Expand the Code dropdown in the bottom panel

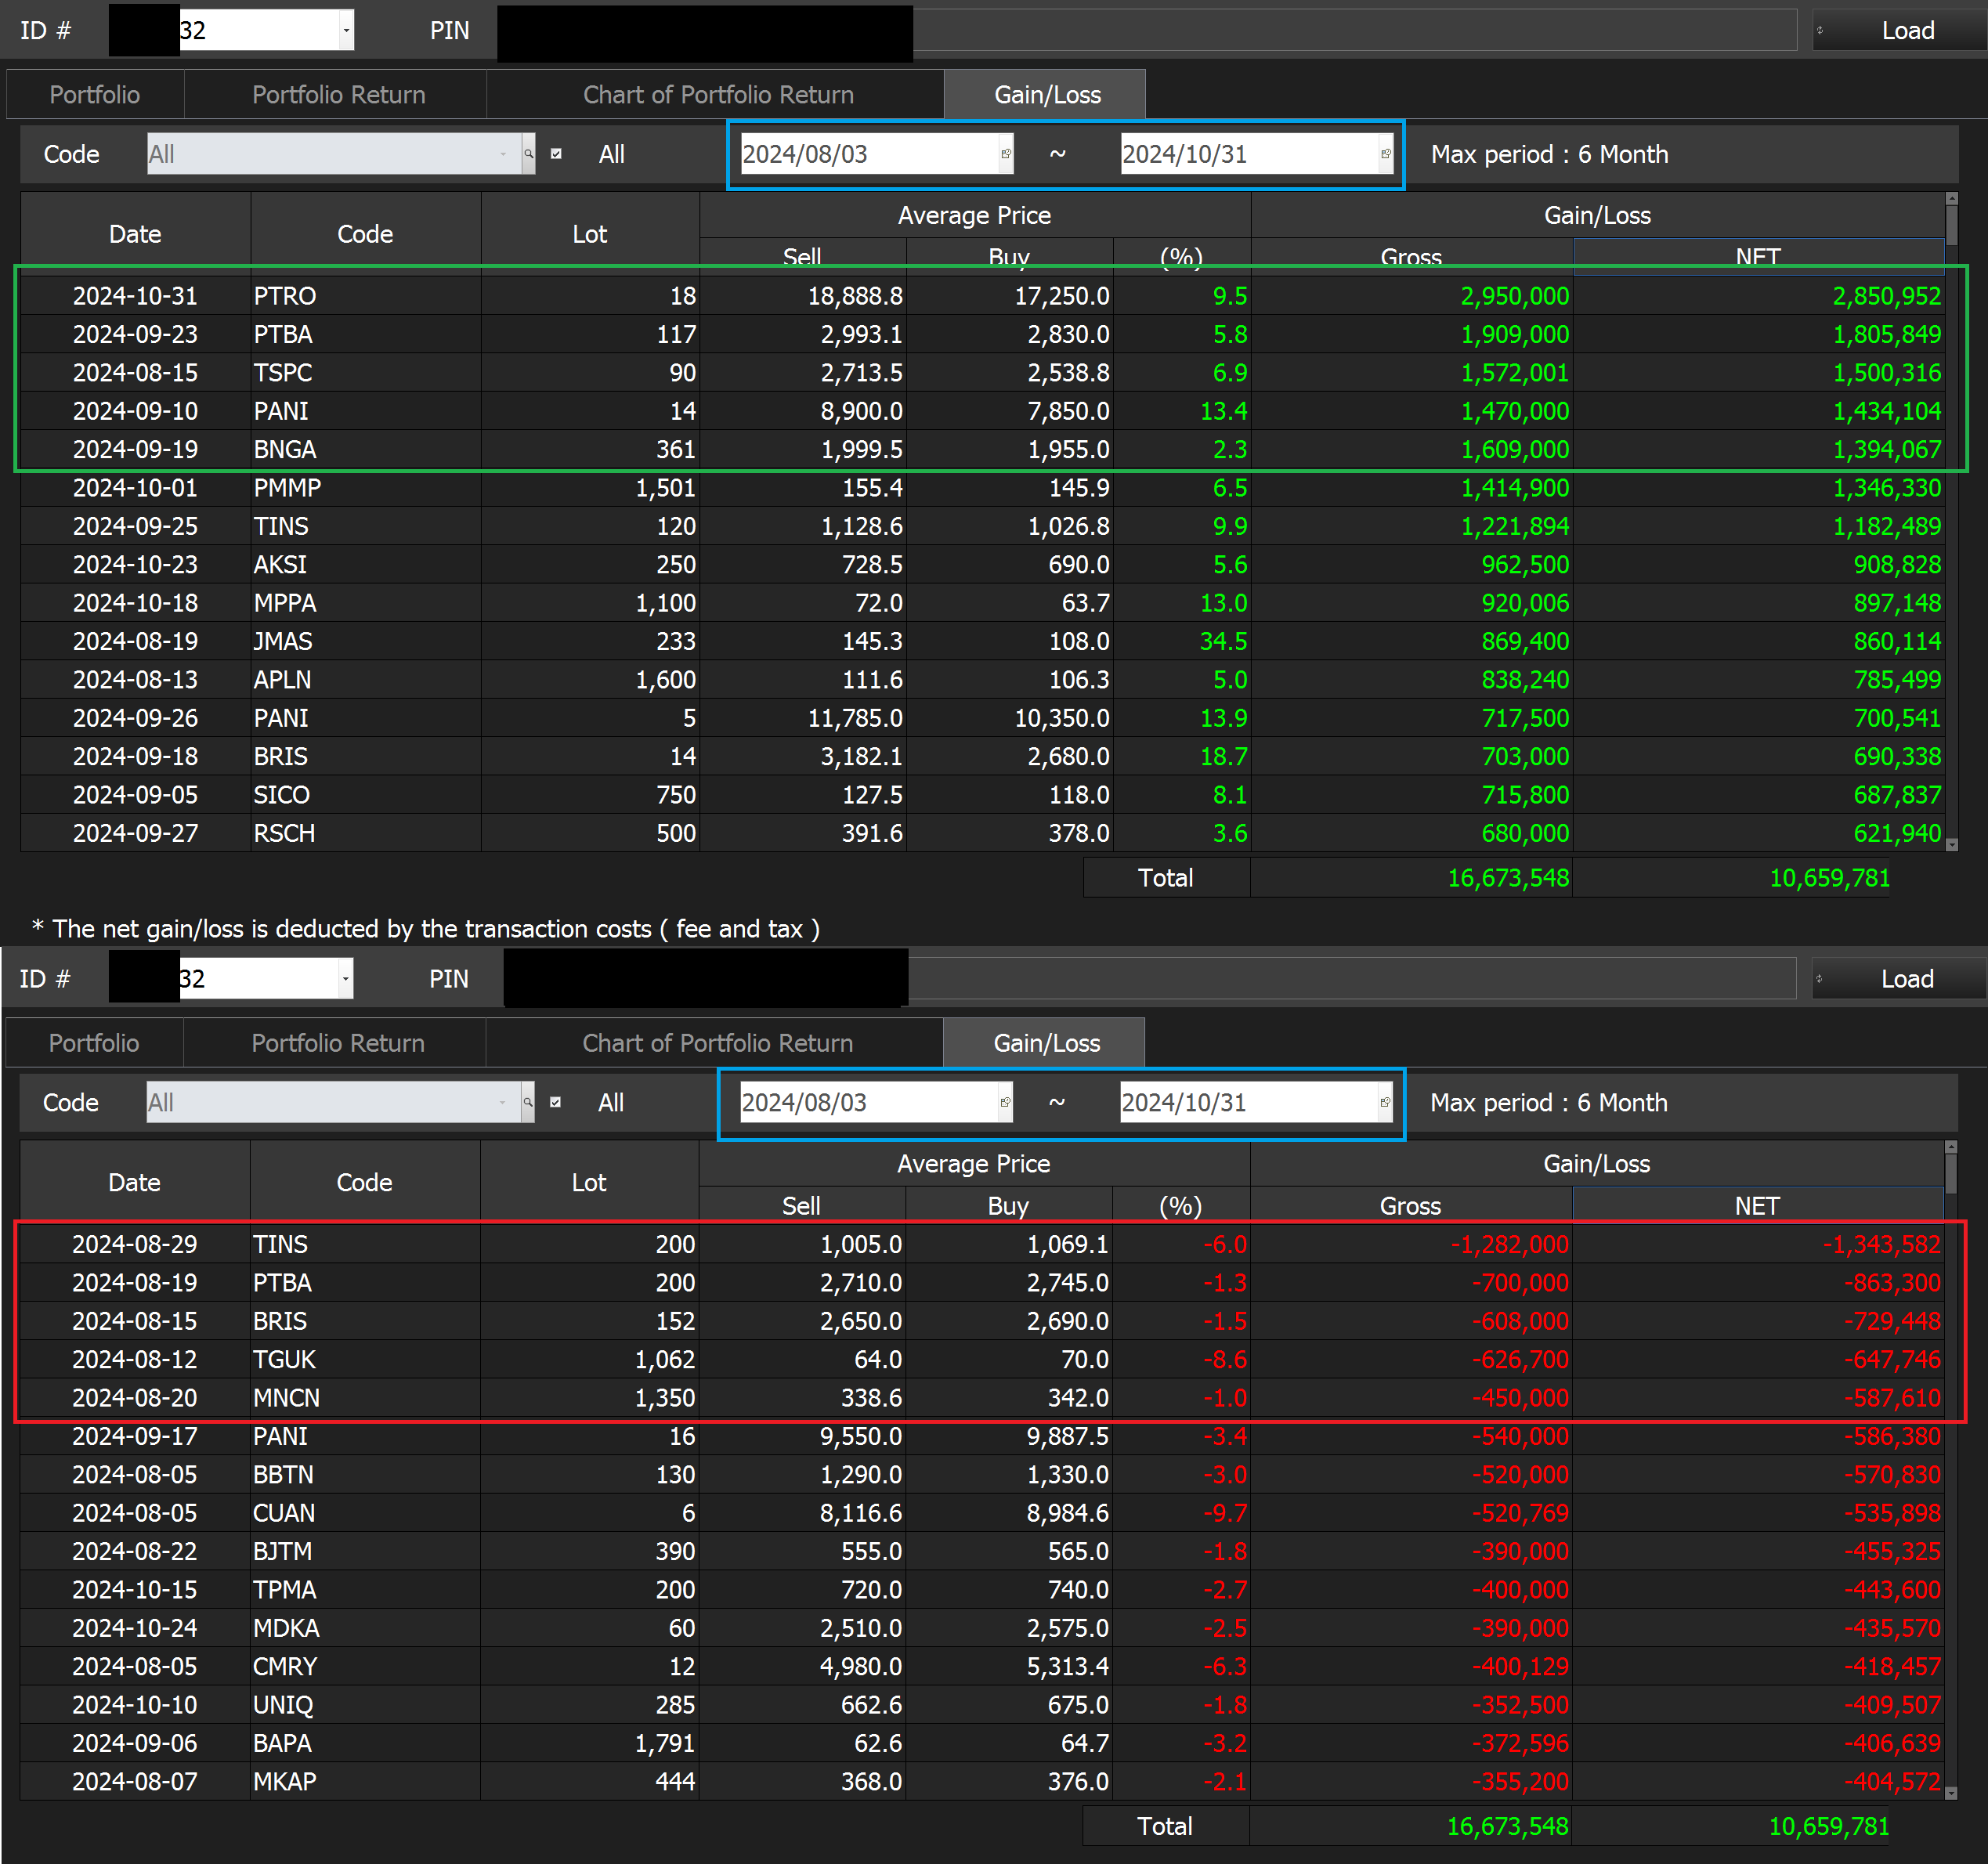tap(502, 1102)
